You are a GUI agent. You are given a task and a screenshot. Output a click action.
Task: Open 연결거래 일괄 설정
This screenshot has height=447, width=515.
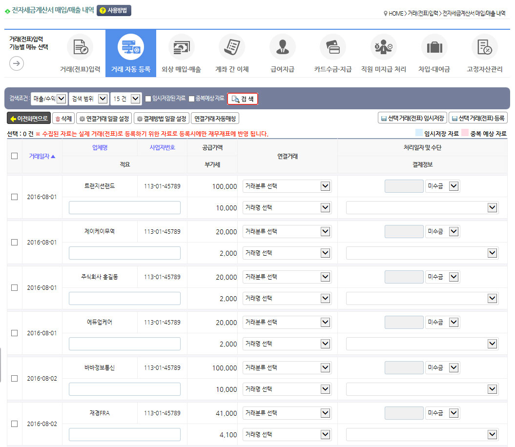104,118
